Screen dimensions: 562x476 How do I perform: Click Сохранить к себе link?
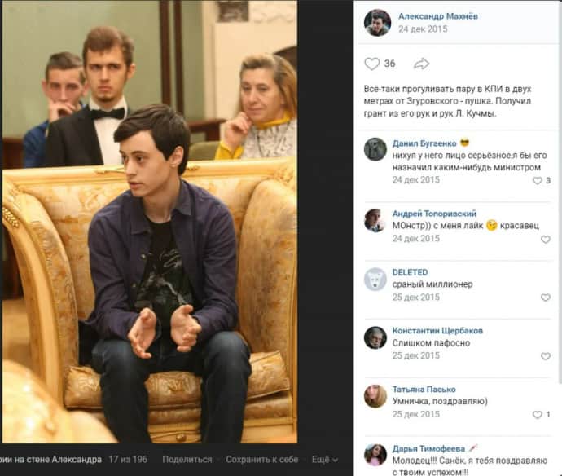[x=262, y=460]
